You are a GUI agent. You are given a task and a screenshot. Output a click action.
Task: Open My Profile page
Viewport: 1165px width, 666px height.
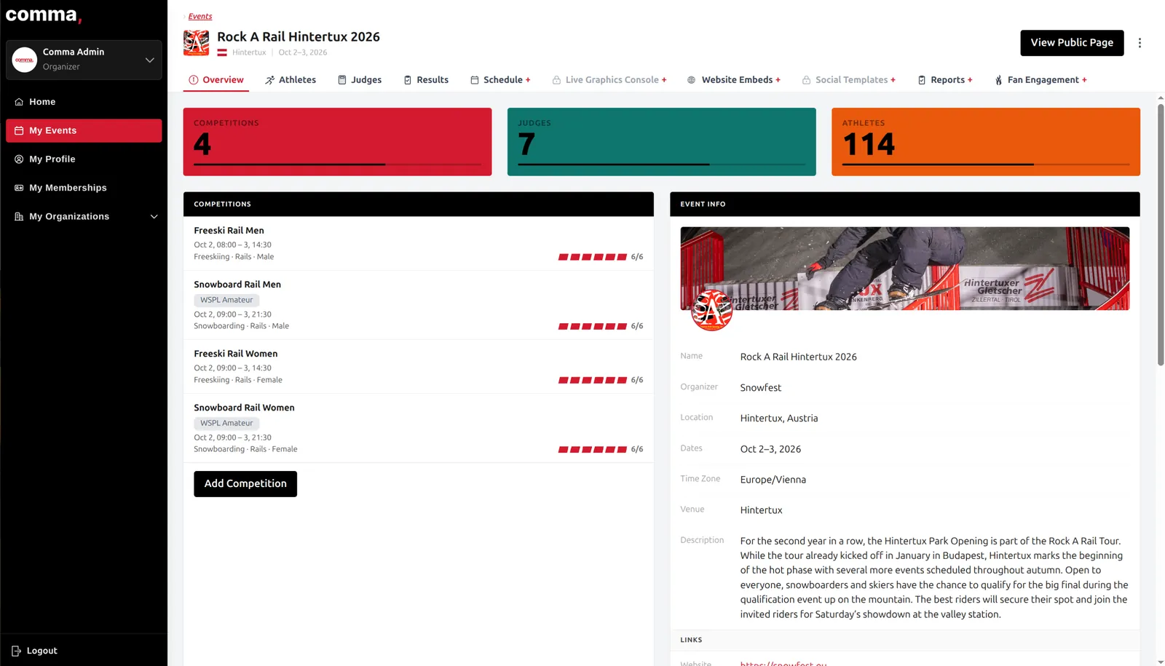point(84,159)
